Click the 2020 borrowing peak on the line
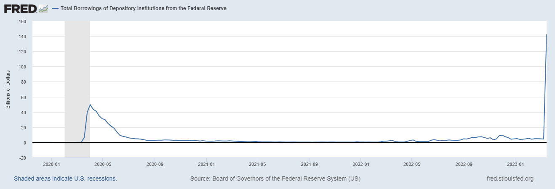The width and height of the screenshot is (555, 189). [x=90, y=105]
